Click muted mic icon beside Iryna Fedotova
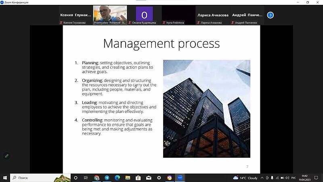Screen dimensions: 323x182 [164, 23]
